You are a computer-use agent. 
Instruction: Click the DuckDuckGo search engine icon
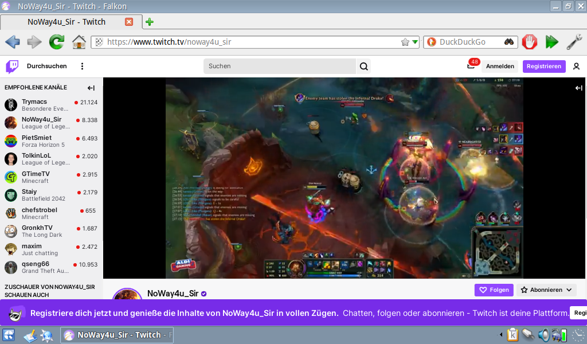coord(432,42)
